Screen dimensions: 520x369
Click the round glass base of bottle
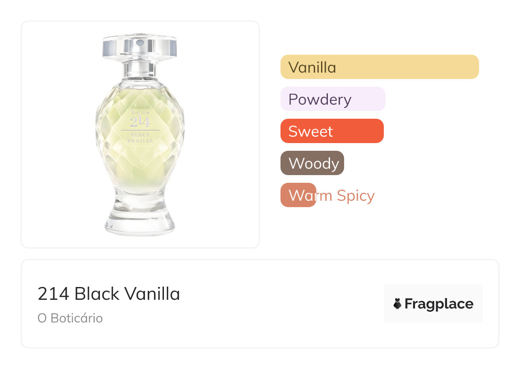[140, 224]
